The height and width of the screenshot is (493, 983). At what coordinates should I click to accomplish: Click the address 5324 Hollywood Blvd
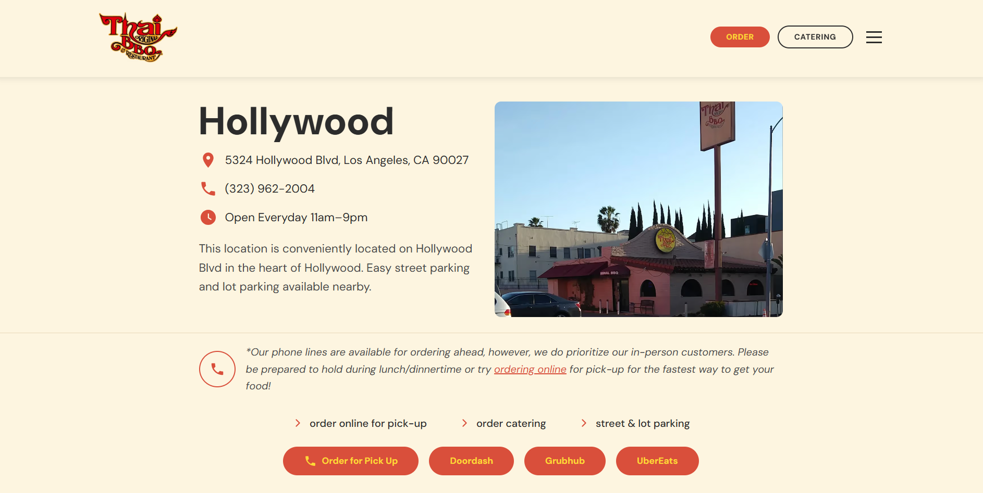347,160
